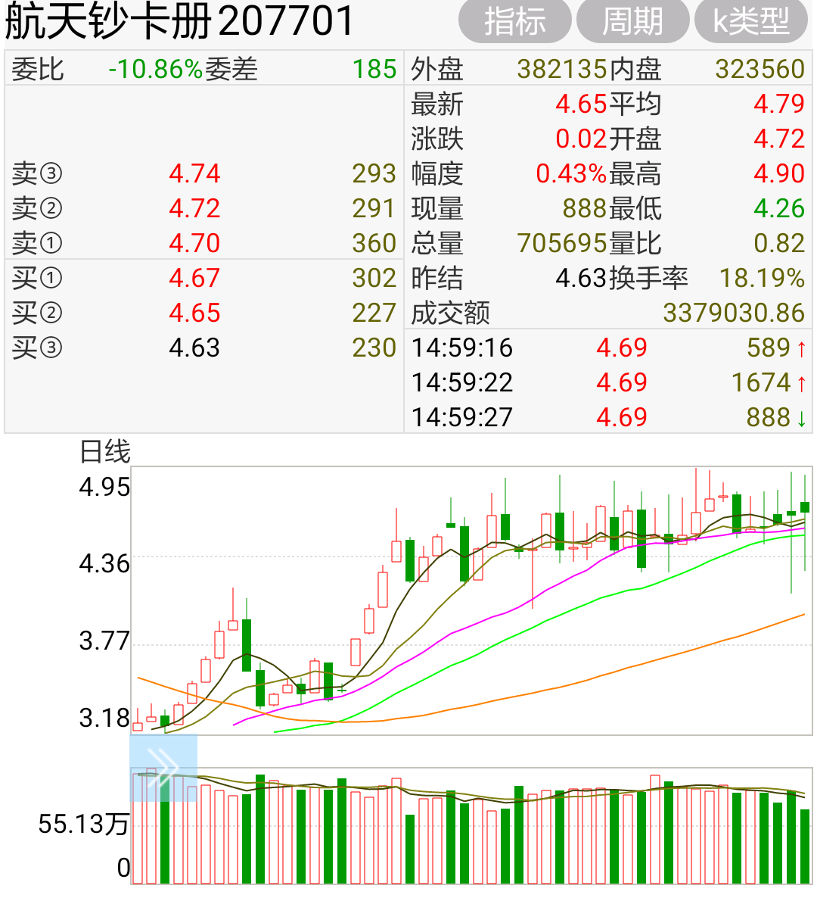The width and height of the screenshot is (817, 901).
Task: Click the 买② volume 227
Action: [374, 313]
